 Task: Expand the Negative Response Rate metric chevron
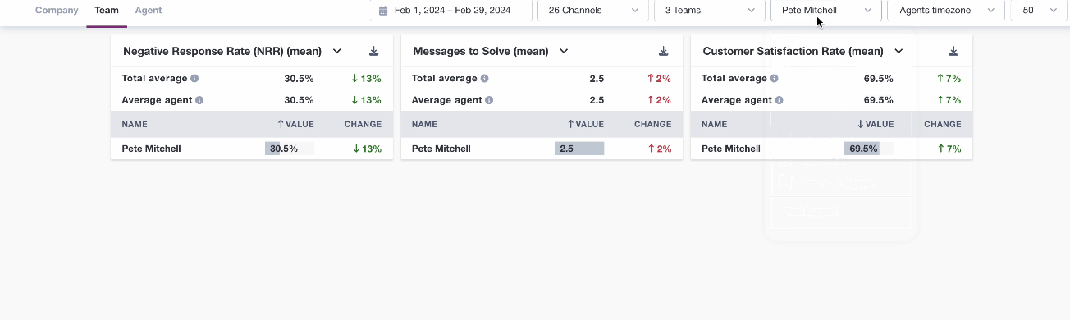pyautogui.click(x=336, y=51)
